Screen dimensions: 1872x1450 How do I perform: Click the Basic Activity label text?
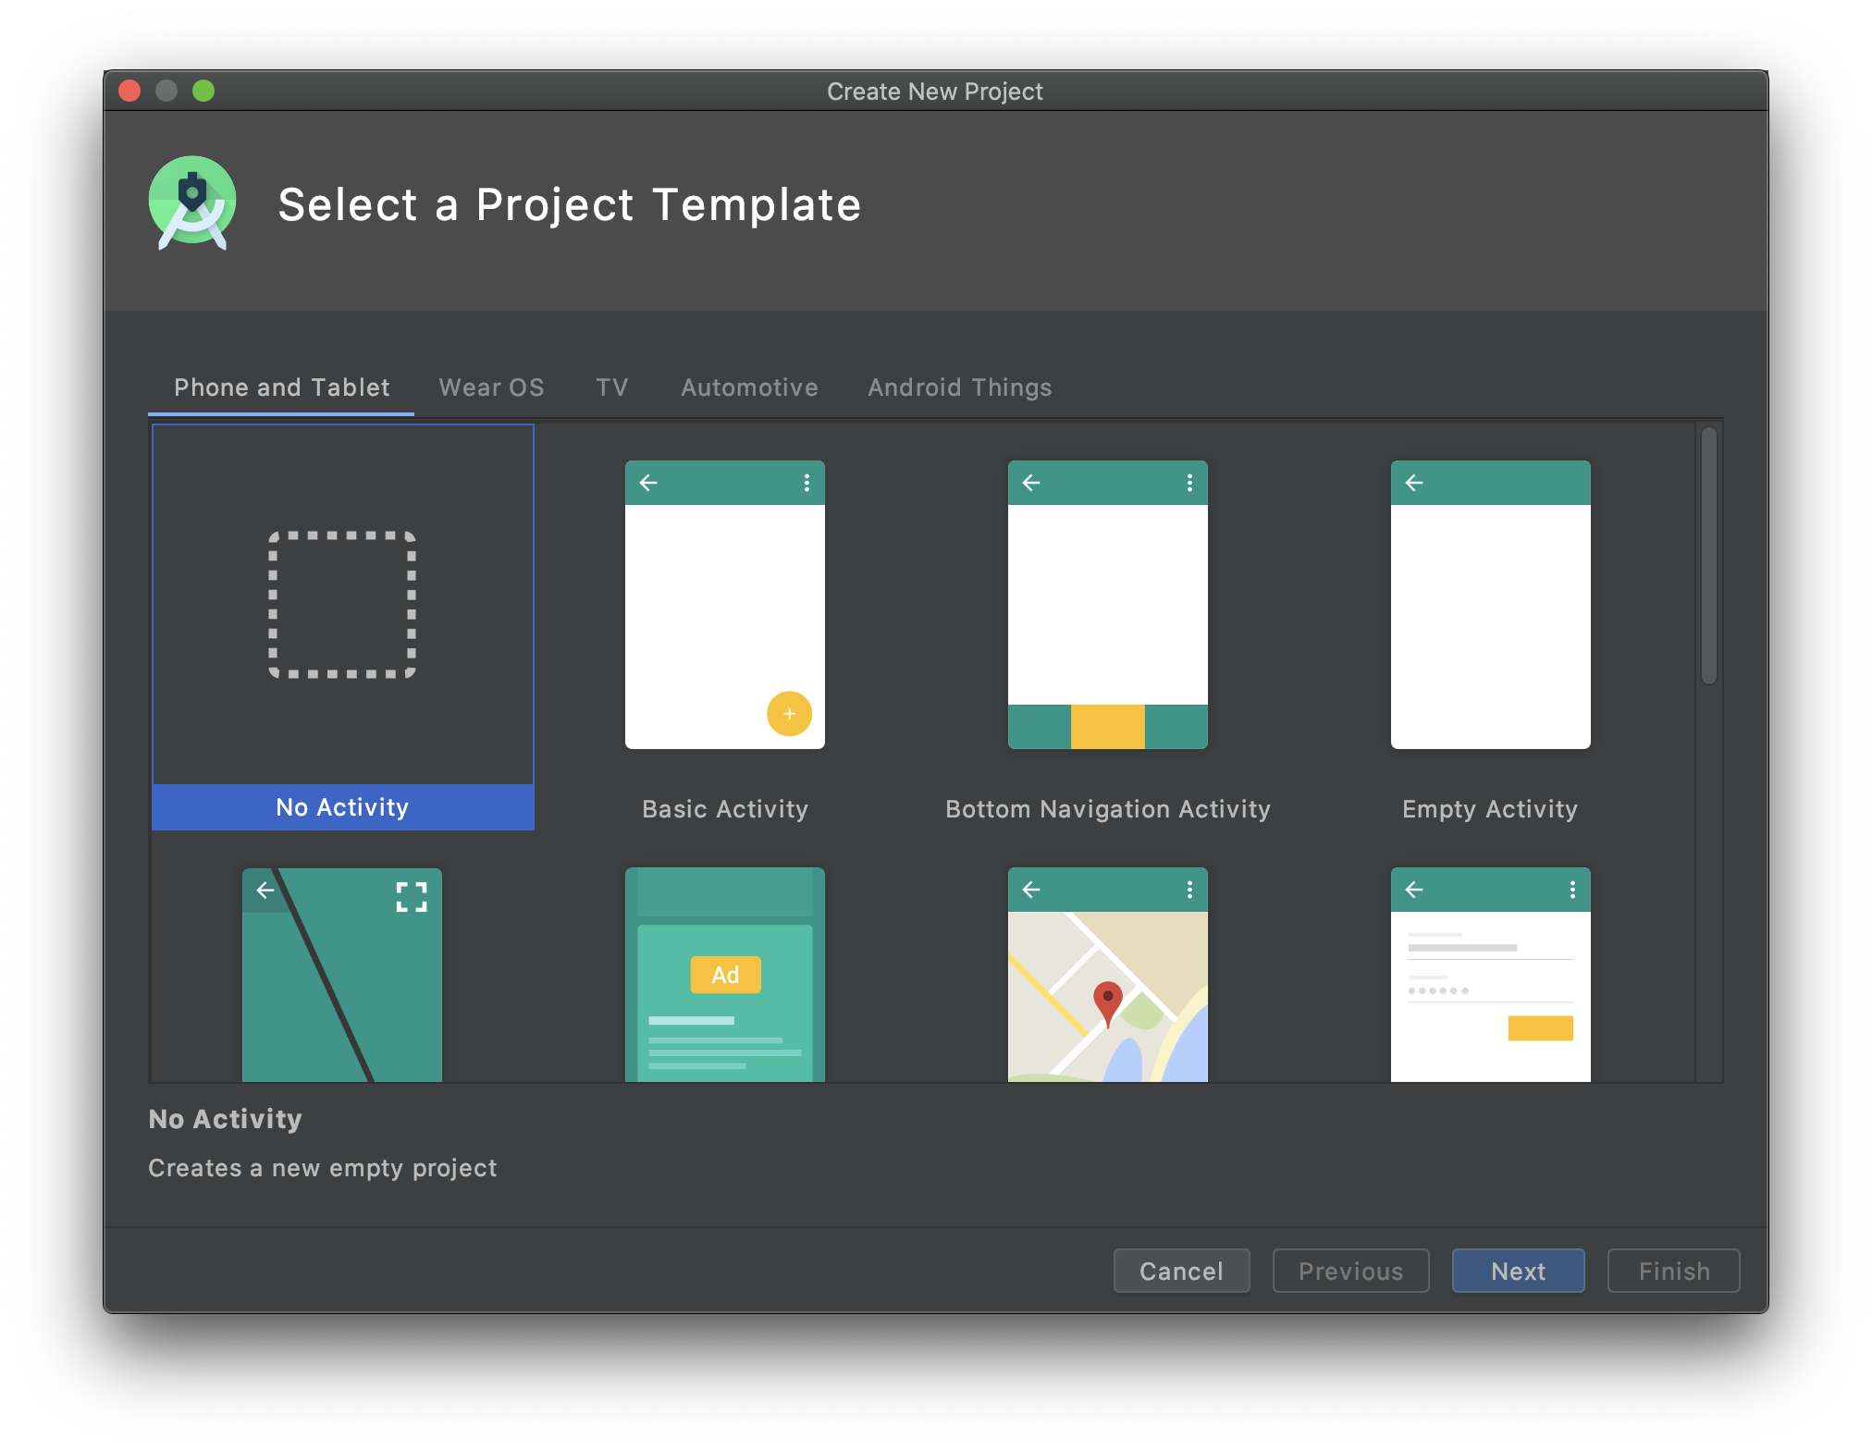pyautogui.click(x=725, y=809)
